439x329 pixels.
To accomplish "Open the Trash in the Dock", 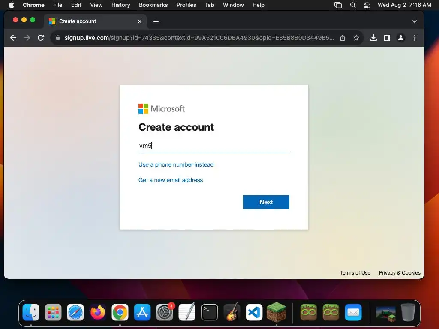I will tap(408, 312).
